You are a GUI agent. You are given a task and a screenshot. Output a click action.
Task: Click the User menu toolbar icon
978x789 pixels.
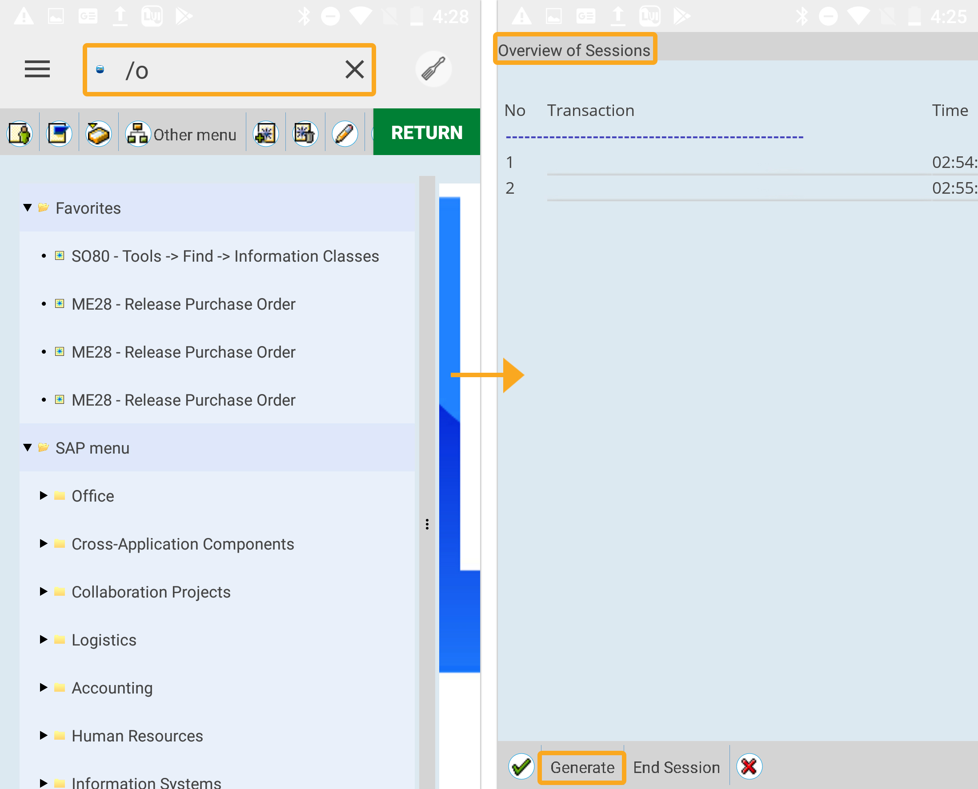click(x=20, y=134)
